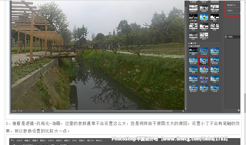Select the 粗糙蜡笔 artistic filter thumbnail
The image size is (246, 145).
[214, 50]
